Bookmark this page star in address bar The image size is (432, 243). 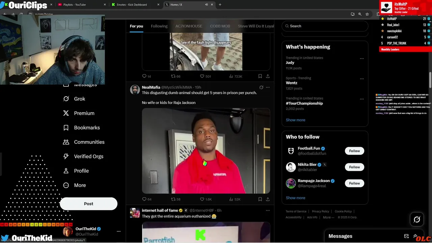pos(367,14)
